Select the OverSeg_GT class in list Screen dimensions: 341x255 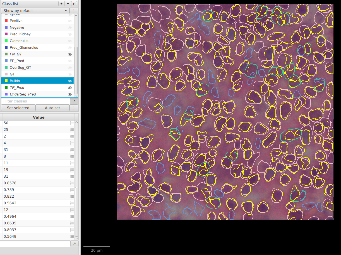[20, 68]
